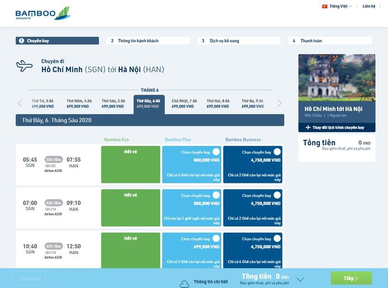
Task: Click sold-out Bamboo Eco cell for 07:00 flight
Action: point(131,208)
